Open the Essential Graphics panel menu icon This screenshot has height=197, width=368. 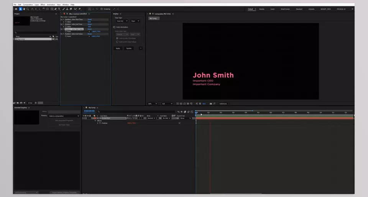click(x=29, y=107)
